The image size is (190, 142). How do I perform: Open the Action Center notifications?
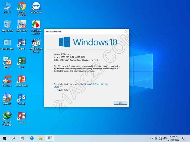tap(184, 138)
